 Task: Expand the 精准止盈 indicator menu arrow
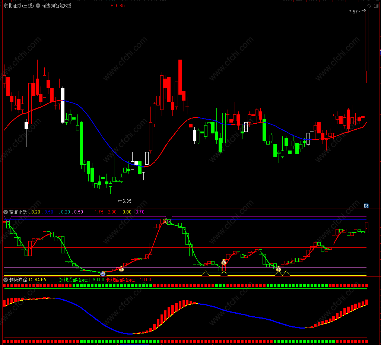click(6, 212)
